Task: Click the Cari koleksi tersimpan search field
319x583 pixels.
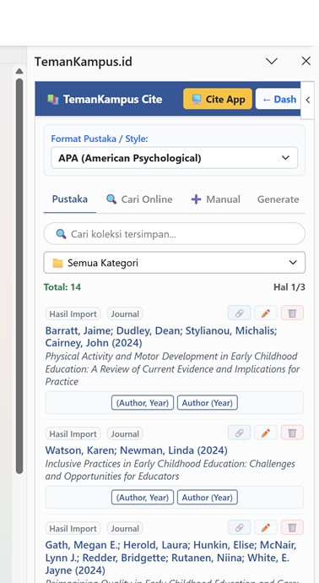Action: 174,234
